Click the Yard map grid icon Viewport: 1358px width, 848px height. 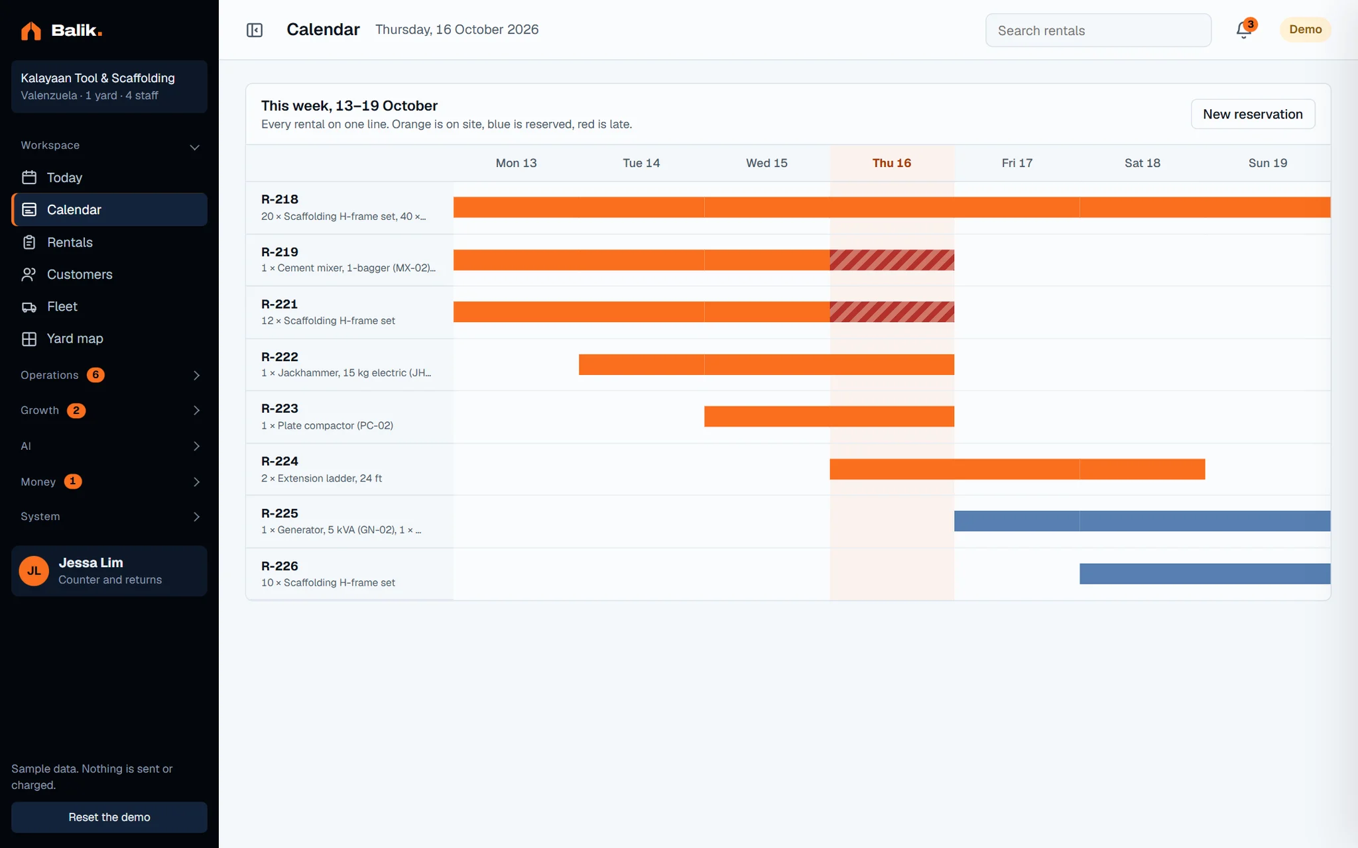[x=29, y=339]
